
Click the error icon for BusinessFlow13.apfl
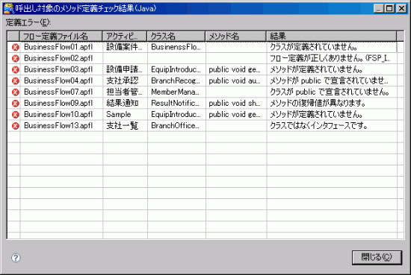(16, 126)
